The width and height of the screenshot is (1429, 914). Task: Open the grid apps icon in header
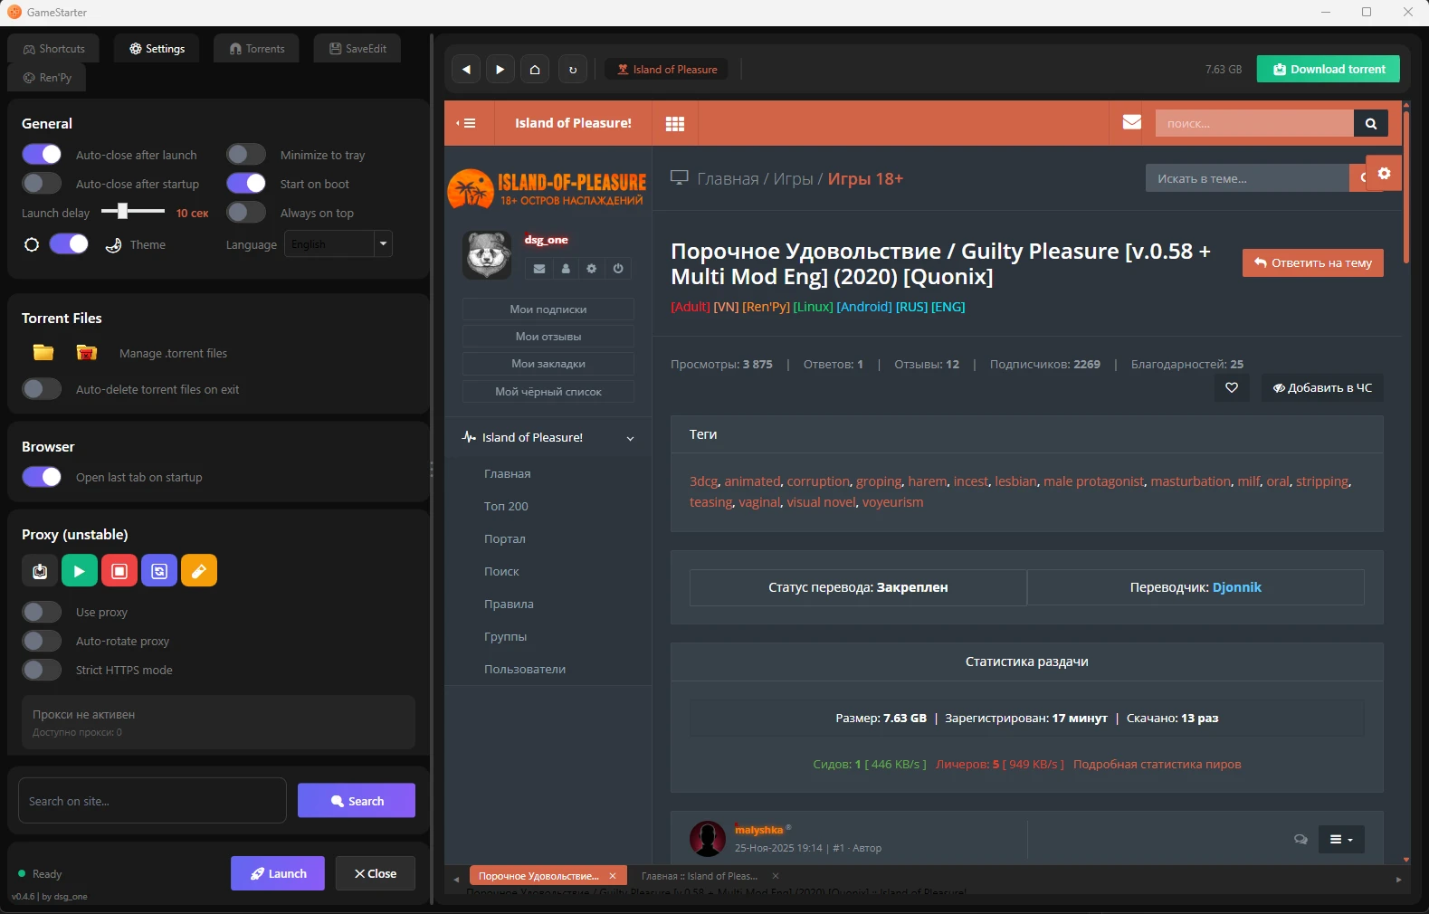675,124
